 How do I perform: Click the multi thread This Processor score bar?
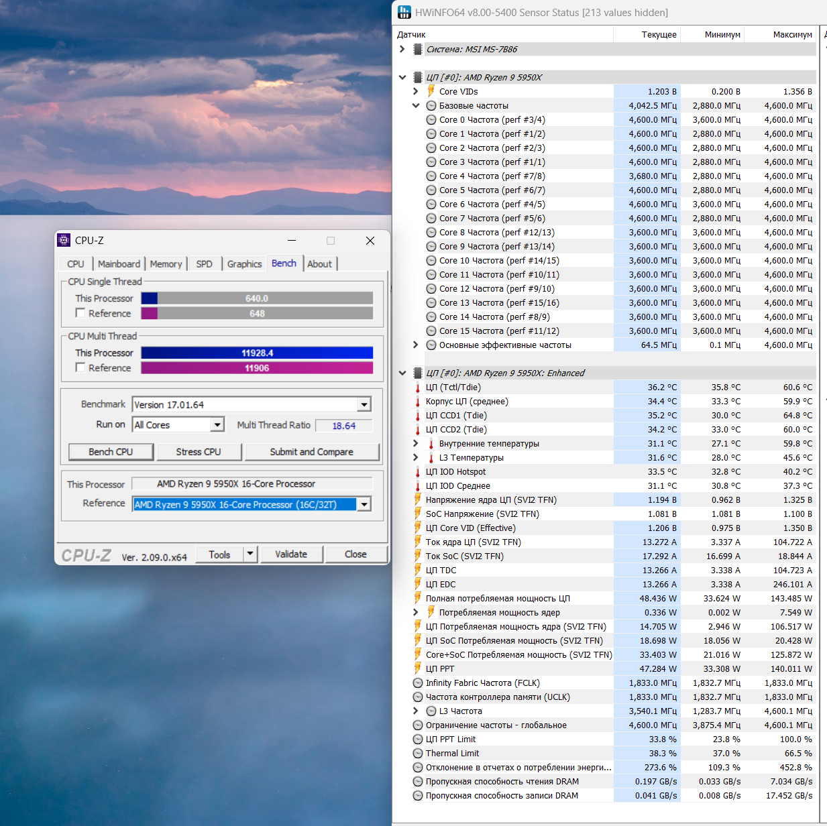[x=257, y=353]
